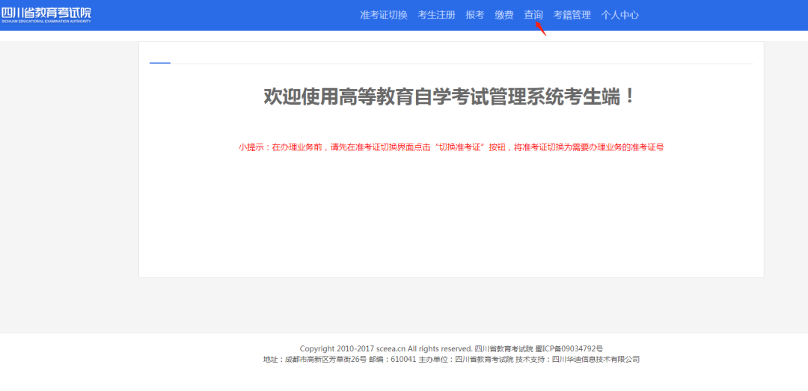The height and width of the screenshot is (391, 808).
Task: Click 查询 in the top navigation
Action: pos(533,15)
